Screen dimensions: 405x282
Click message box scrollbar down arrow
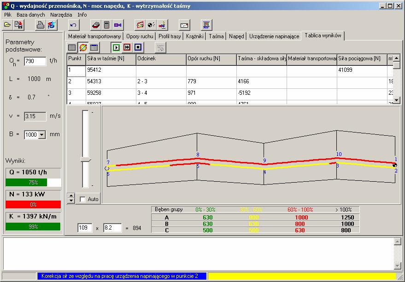pos(398,265)
